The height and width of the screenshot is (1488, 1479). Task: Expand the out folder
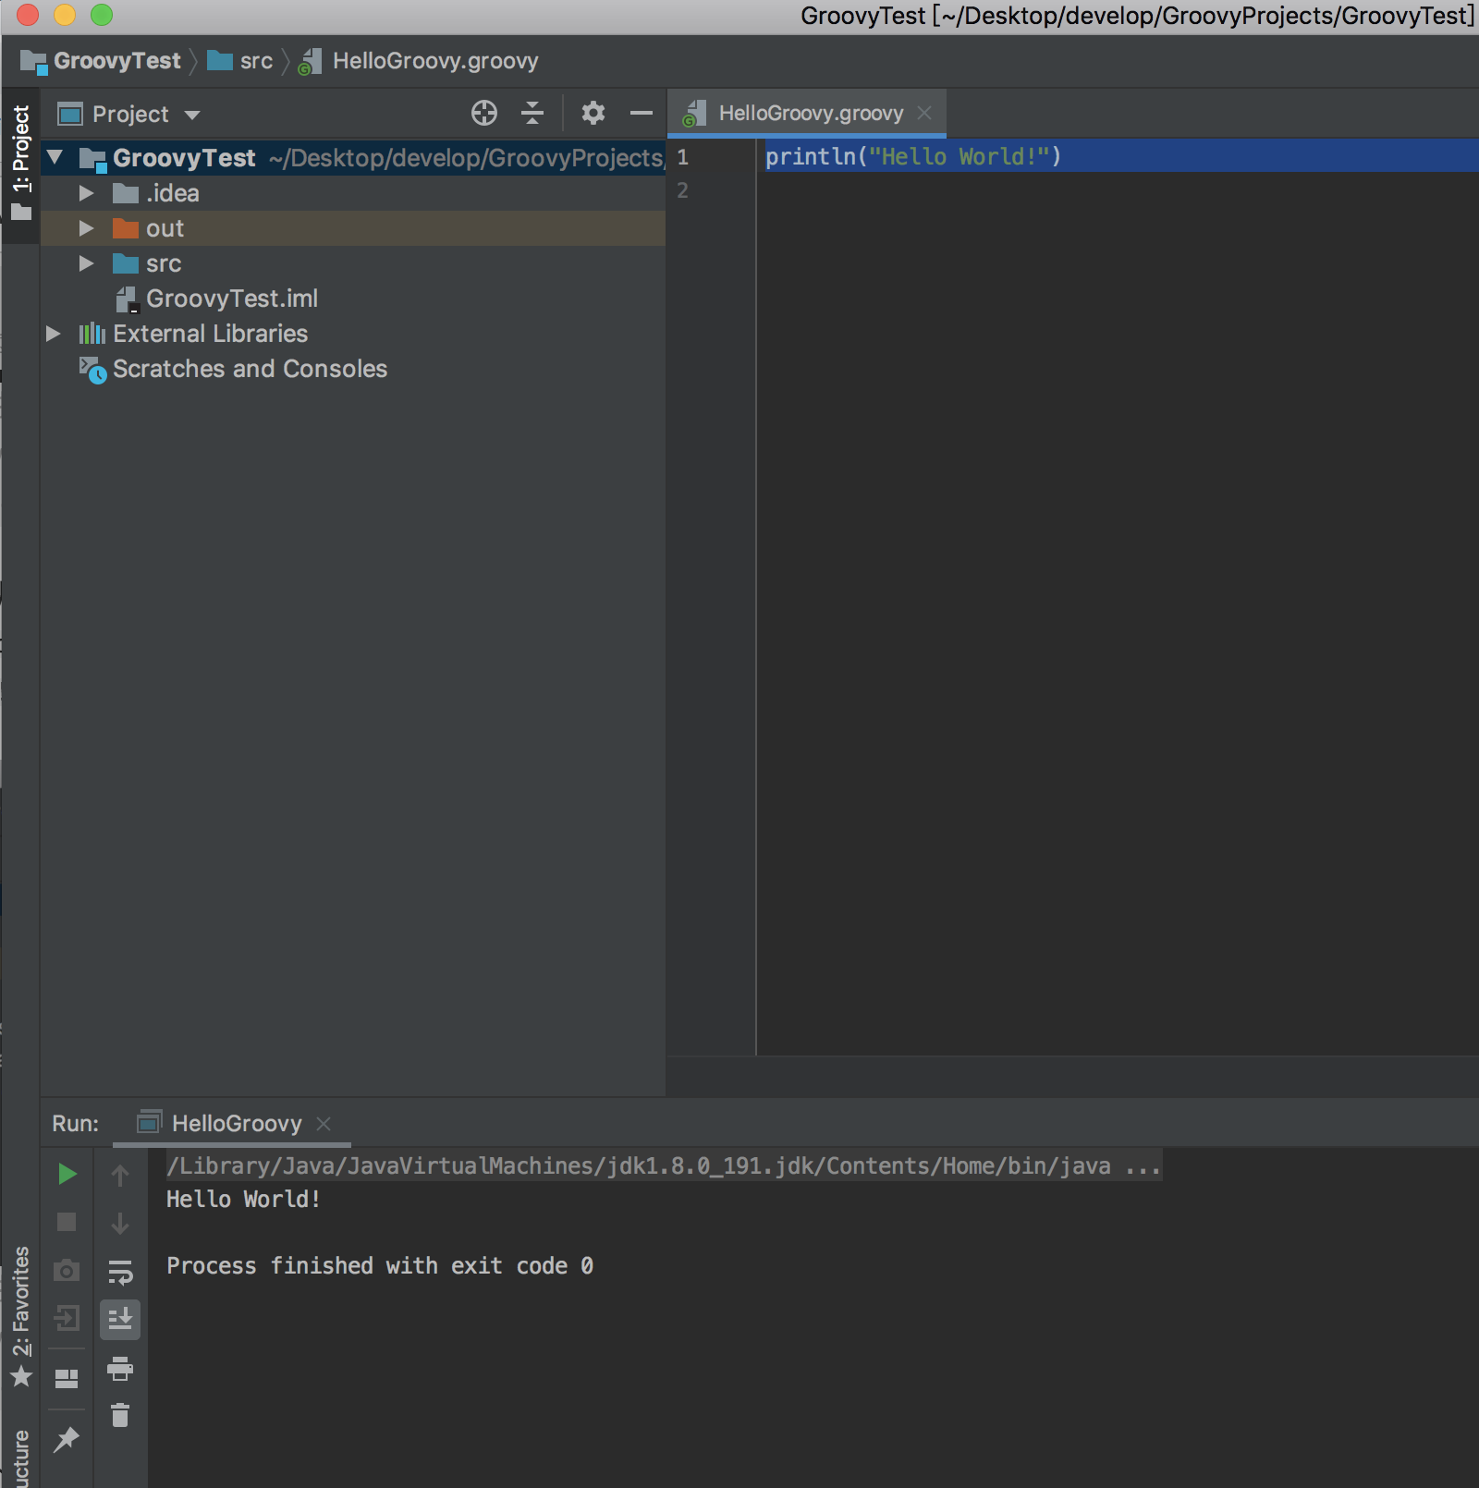[86, 228]
